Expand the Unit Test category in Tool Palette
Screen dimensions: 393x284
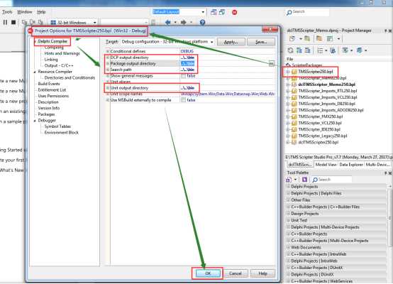click(288, 220)
